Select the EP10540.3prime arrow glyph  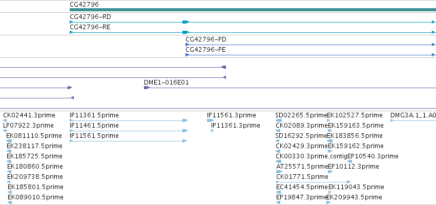tap(350, 161)
